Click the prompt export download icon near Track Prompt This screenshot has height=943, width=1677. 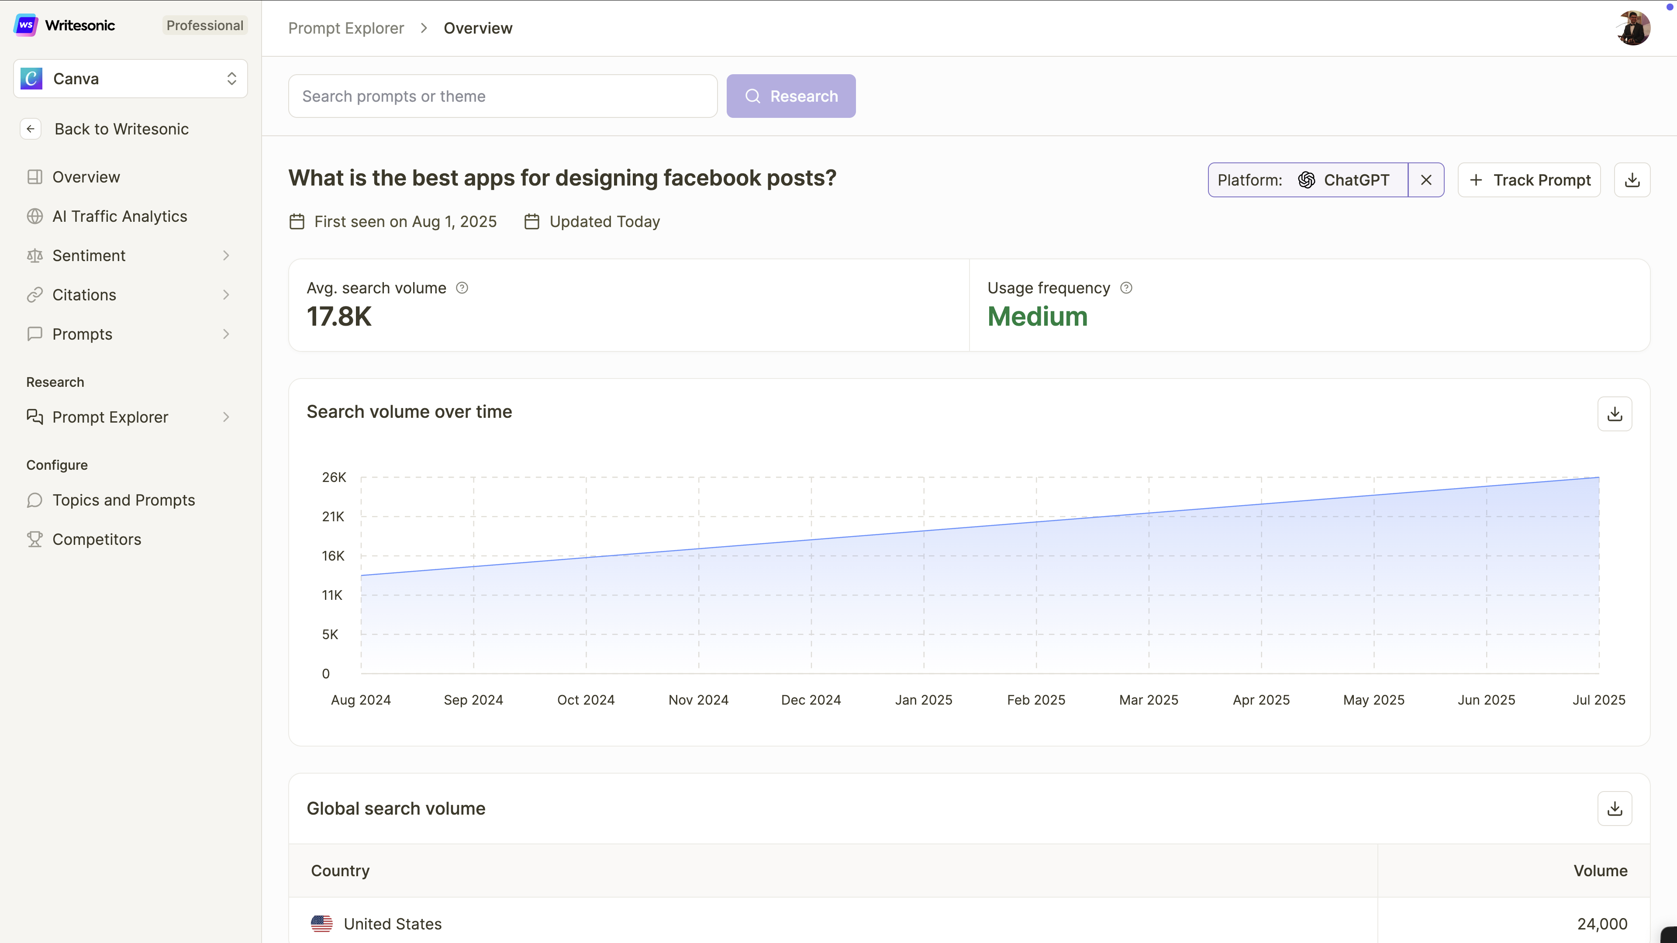pos(1632,180)
